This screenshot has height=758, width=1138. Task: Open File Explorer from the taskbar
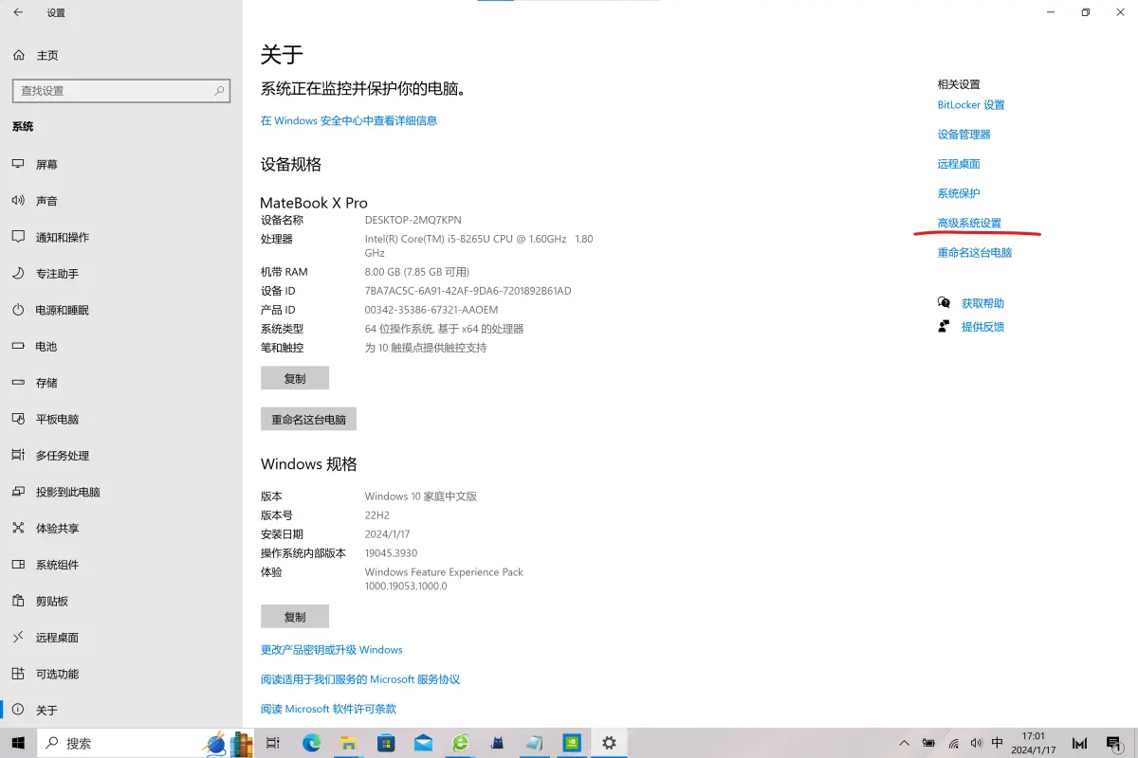pos(348,743)
